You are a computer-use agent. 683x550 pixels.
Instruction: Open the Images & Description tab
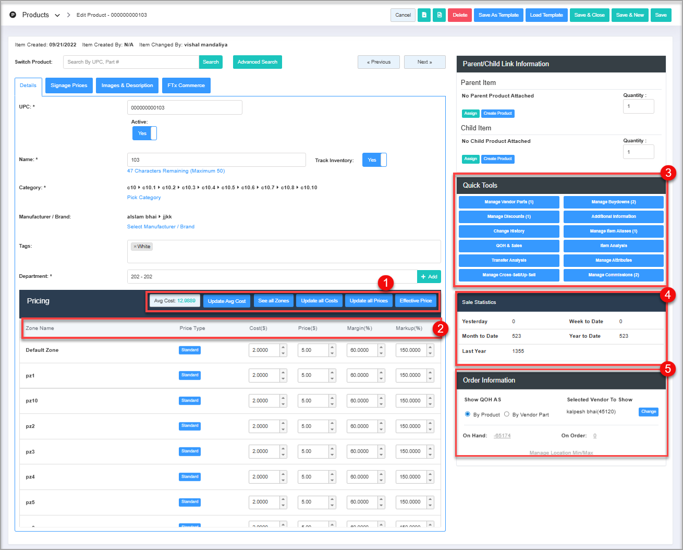coord(127,85)
